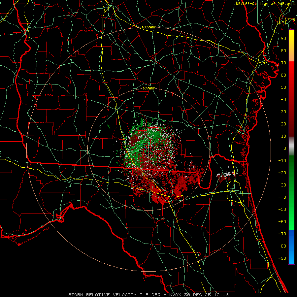Select the 90 value on the velocity scale
This screenshot has height=297, width=297.
(283, 39)
